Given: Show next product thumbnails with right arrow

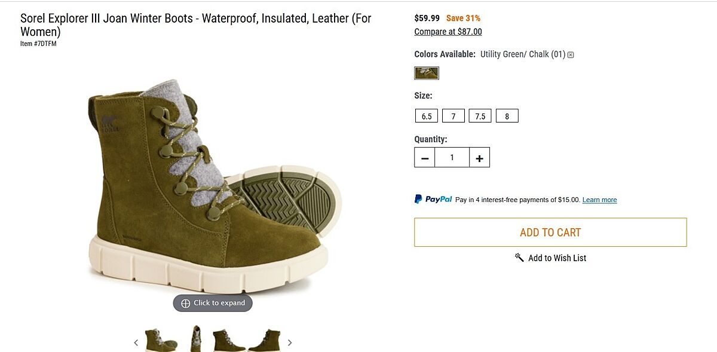Looking at the screenshot, I should tap(290, 342).
